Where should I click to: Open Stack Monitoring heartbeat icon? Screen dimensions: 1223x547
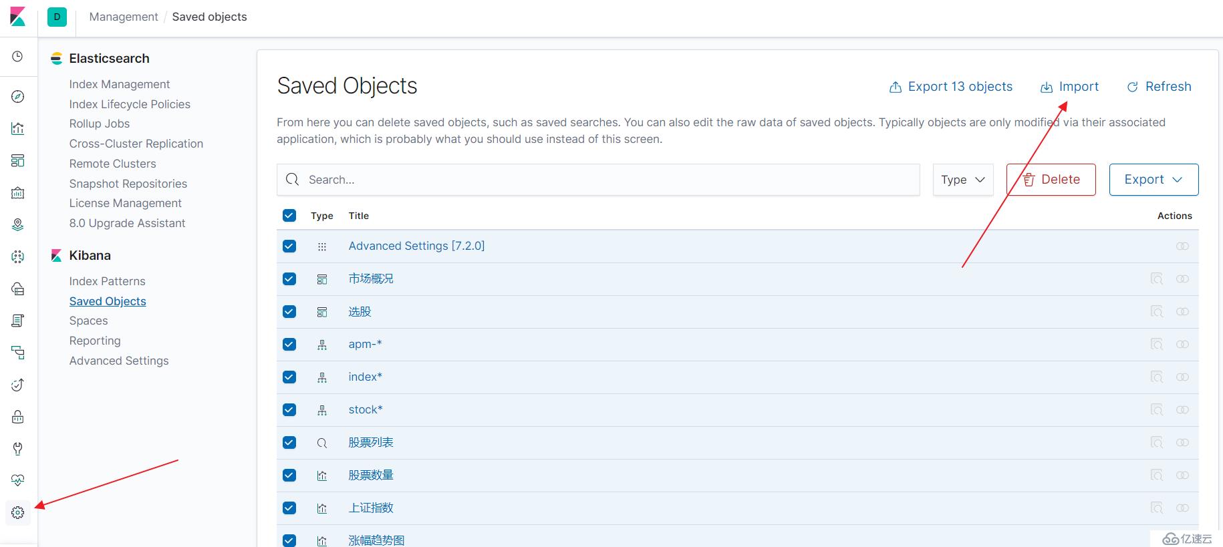(18, 480)
